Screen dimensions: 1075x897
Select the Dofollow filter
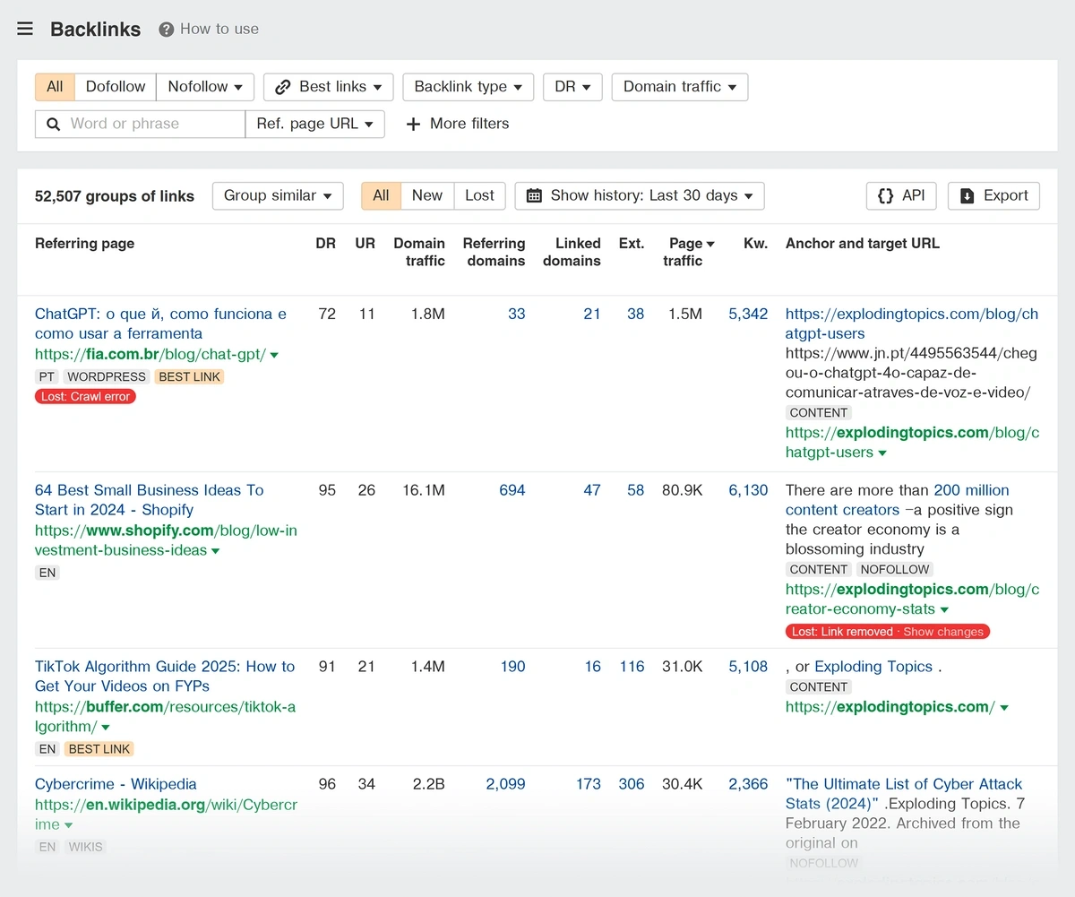(116, 87)
